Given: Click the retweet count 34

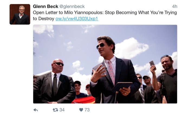Looking at the screenshot, I should point(62,110).
